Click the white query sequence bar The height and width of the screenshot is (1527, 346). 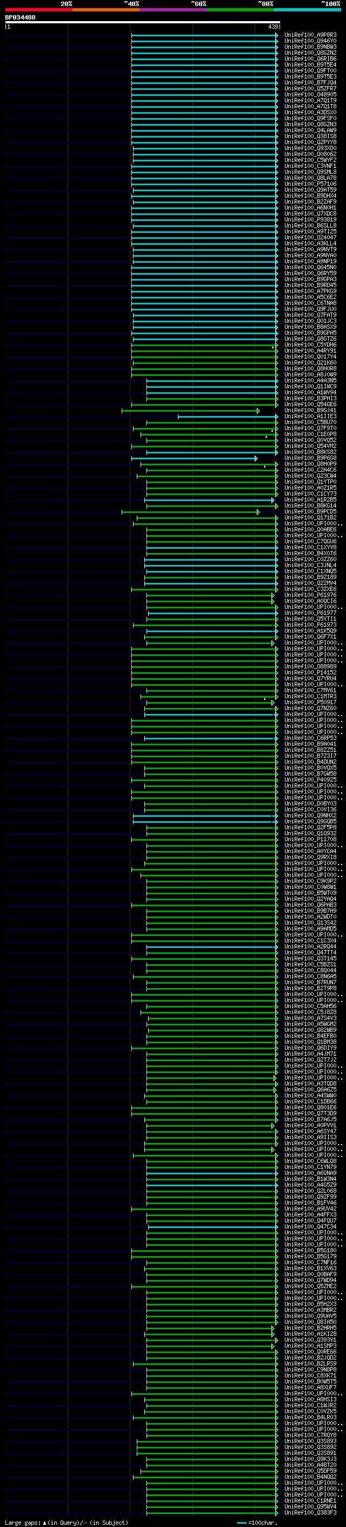point(143,22)
